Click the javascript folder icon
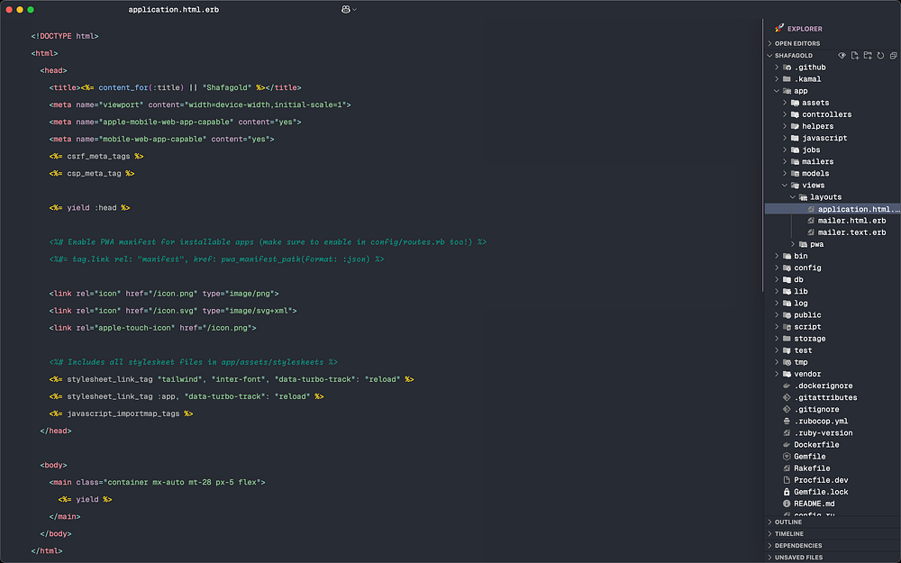Viewport: 901px width, 563px height. point(796,138)
